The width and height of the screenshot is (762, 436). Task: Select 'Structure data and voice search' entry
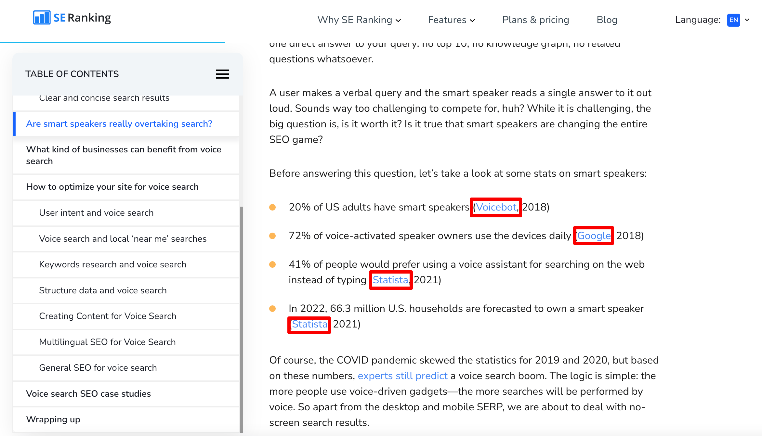point(126,290)
